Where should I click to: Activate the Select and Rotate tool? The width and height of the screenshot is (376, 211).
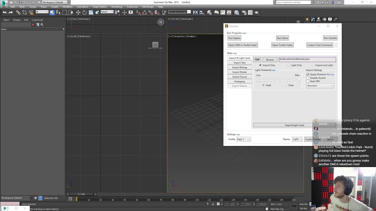(85, 12)
